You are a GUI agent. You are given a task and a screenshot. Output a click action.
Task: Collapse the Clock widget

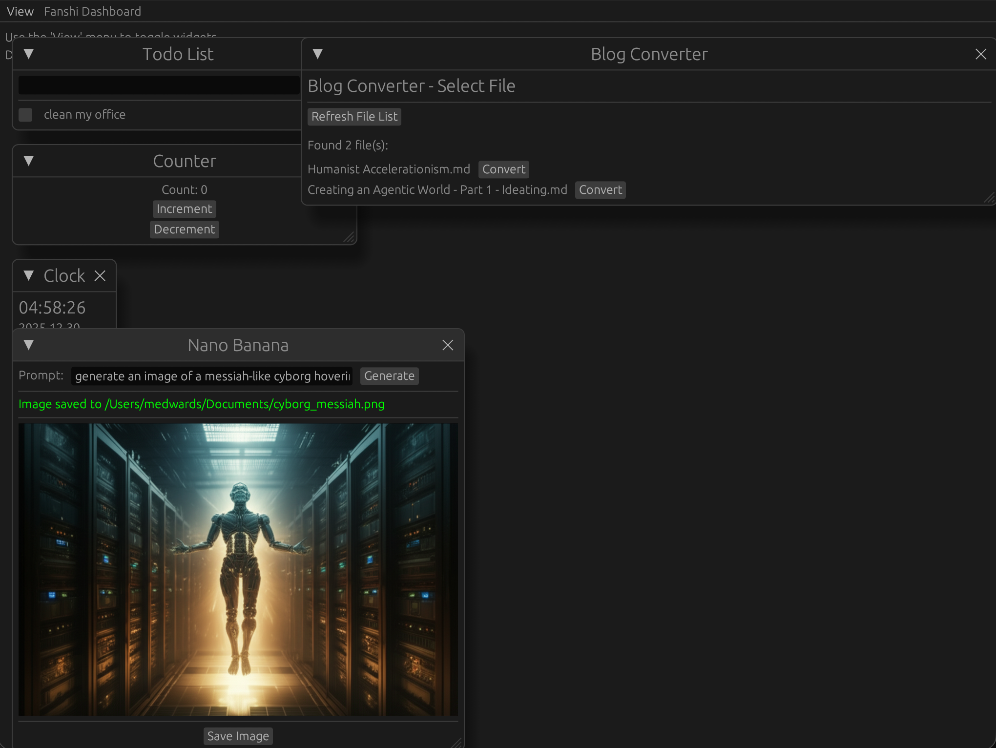coord(28,275)
